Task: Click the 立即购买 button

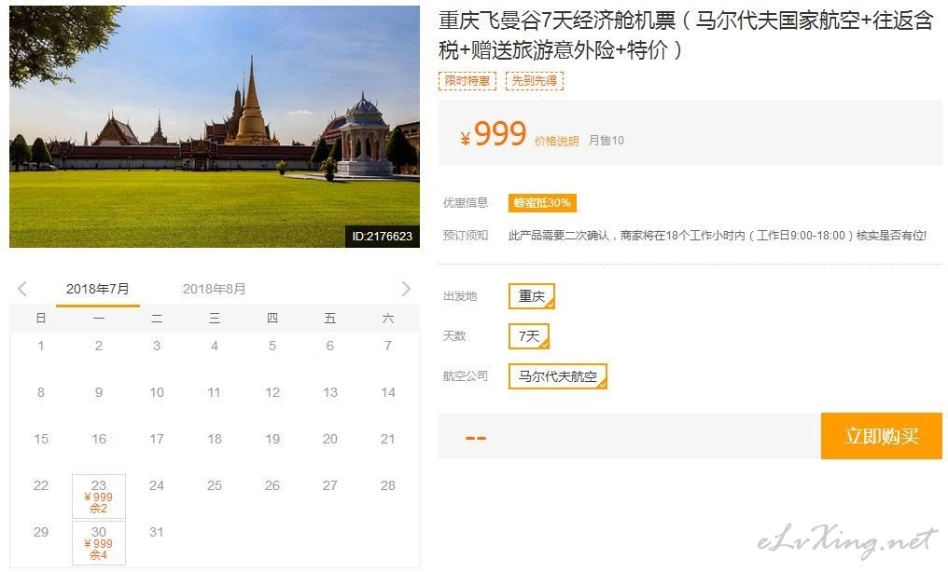Action: 882,436
